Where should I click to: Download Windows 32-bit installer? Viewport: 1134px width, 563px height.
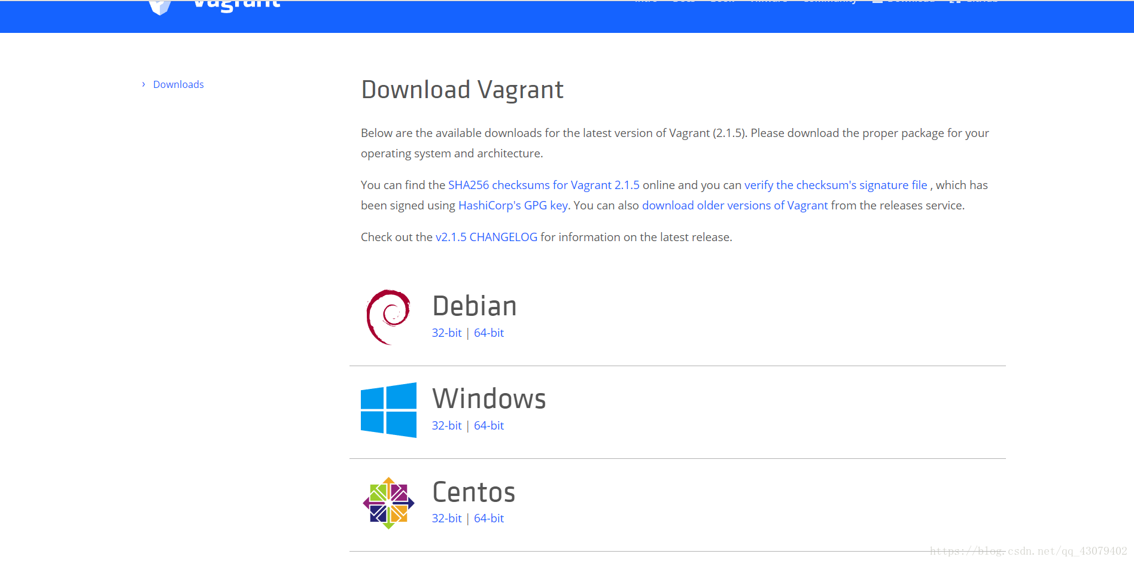(x=447, y=426)
